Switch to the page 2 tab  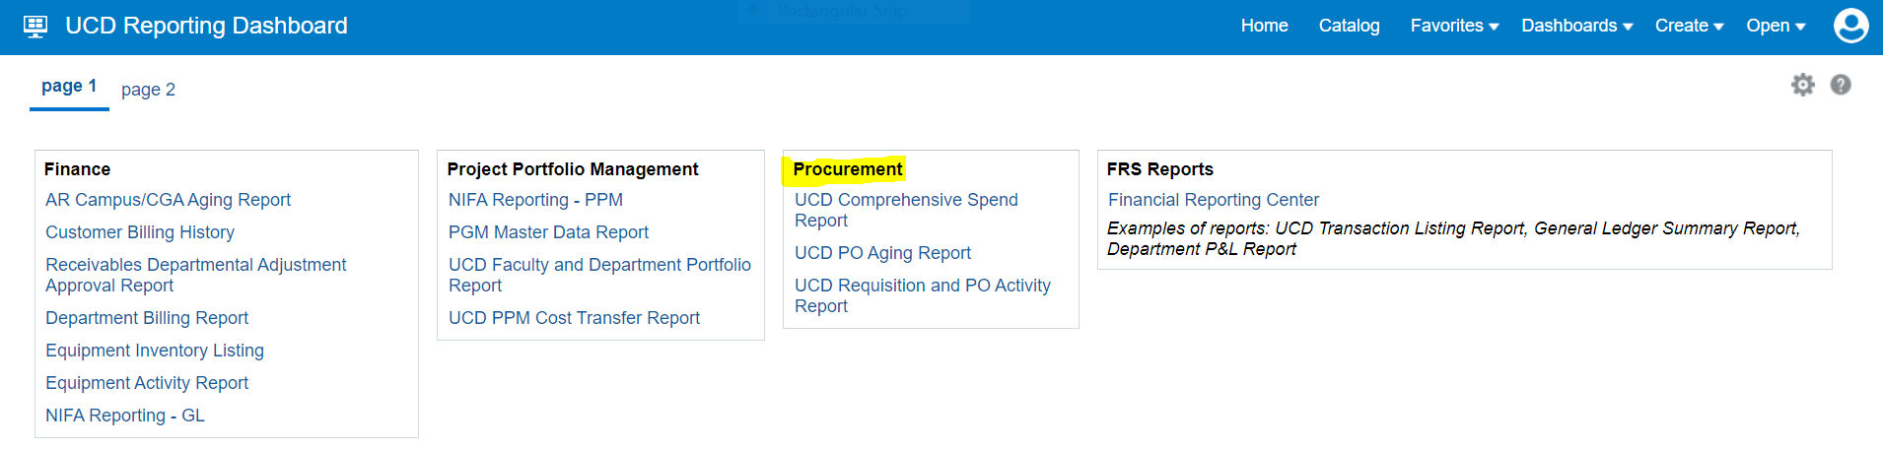[x=148, y=90]
